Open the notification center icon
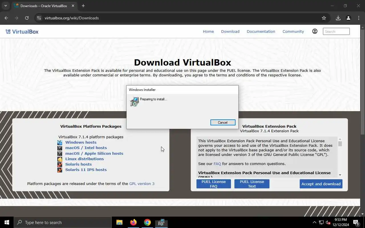Screen dimensions: 365x228 356,222
